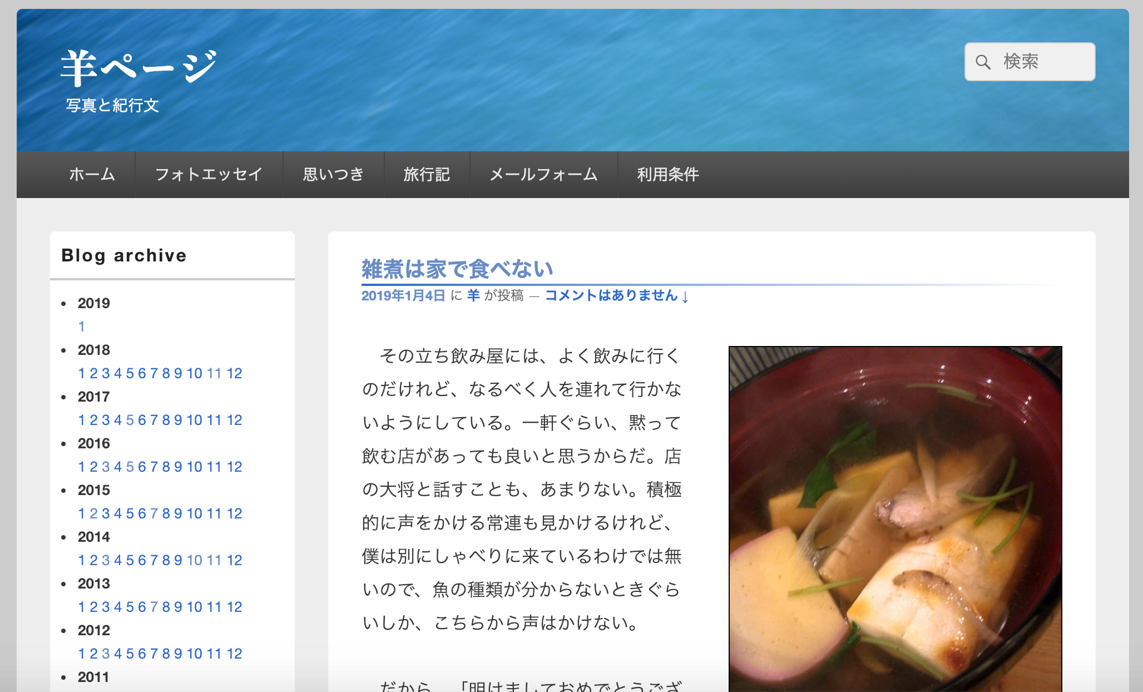Open 2014 month 12 archive

[x=234, y=560]
